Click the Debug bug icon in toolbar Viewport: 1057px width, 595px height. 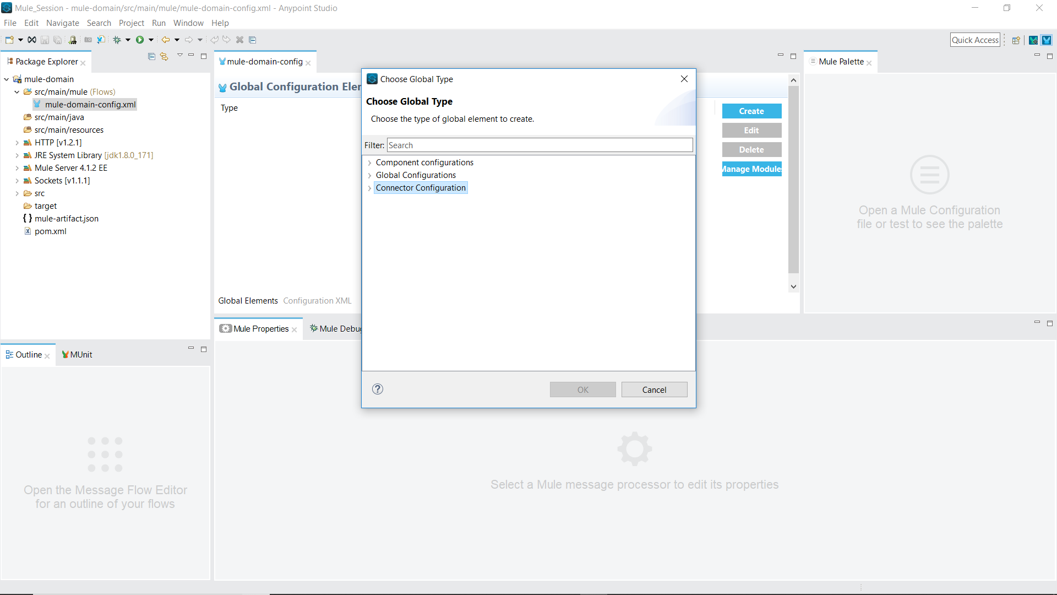point(117,40)
